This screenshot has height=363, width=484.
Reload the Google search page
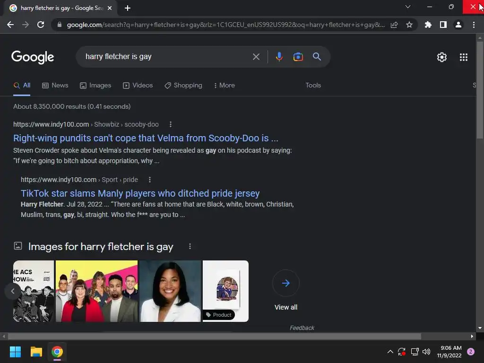(41, 25)
